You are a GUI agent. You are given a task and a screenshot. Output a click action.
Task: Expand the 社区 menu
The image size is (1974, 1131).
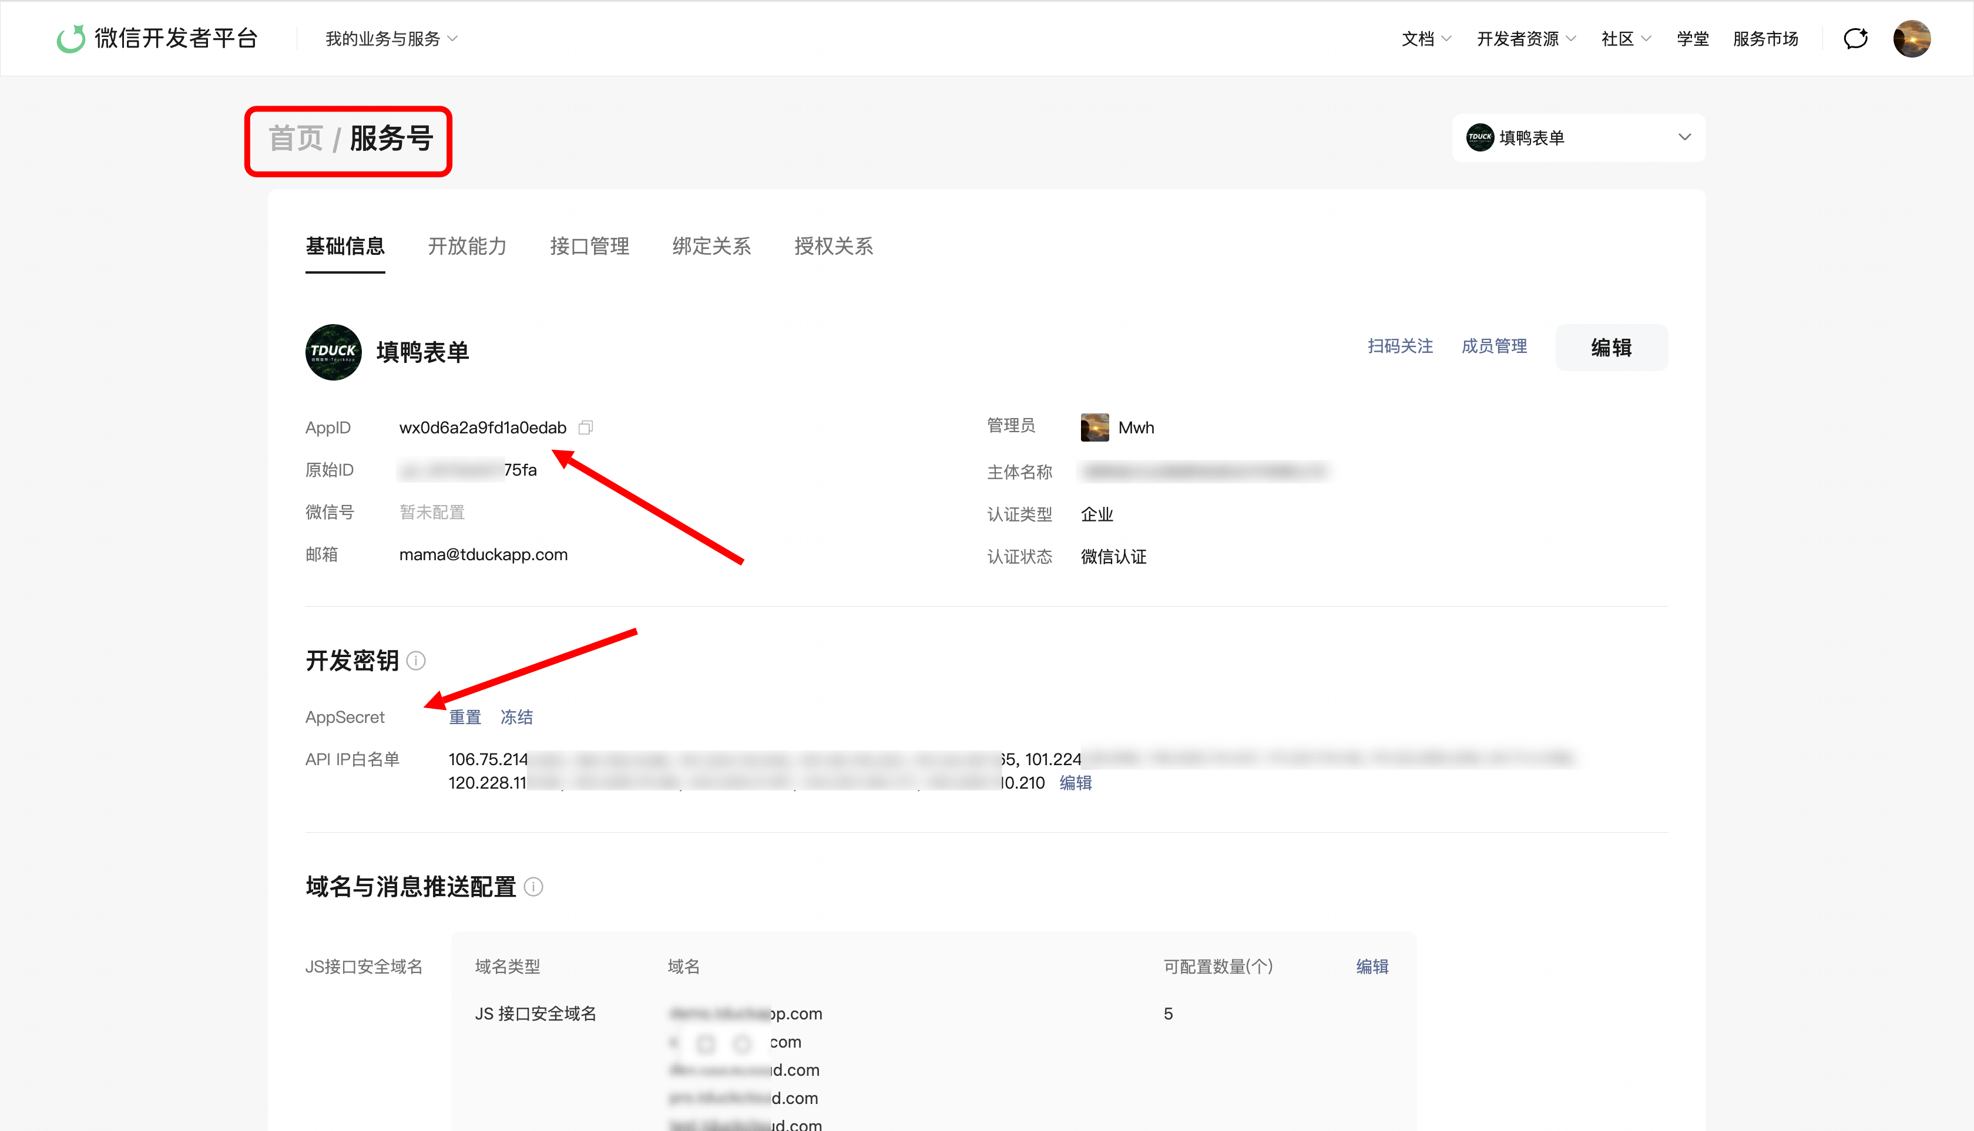[x=1626, y=39]
